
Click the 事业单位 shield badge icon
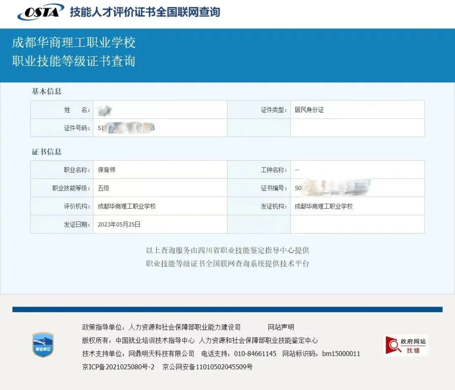pyautogui.click(x=43, y=345)
